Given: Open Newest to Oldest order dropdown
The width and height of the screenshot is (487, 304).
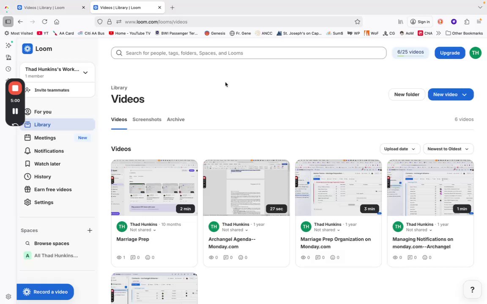Looking at the screenshot, I should click(448, 149).
